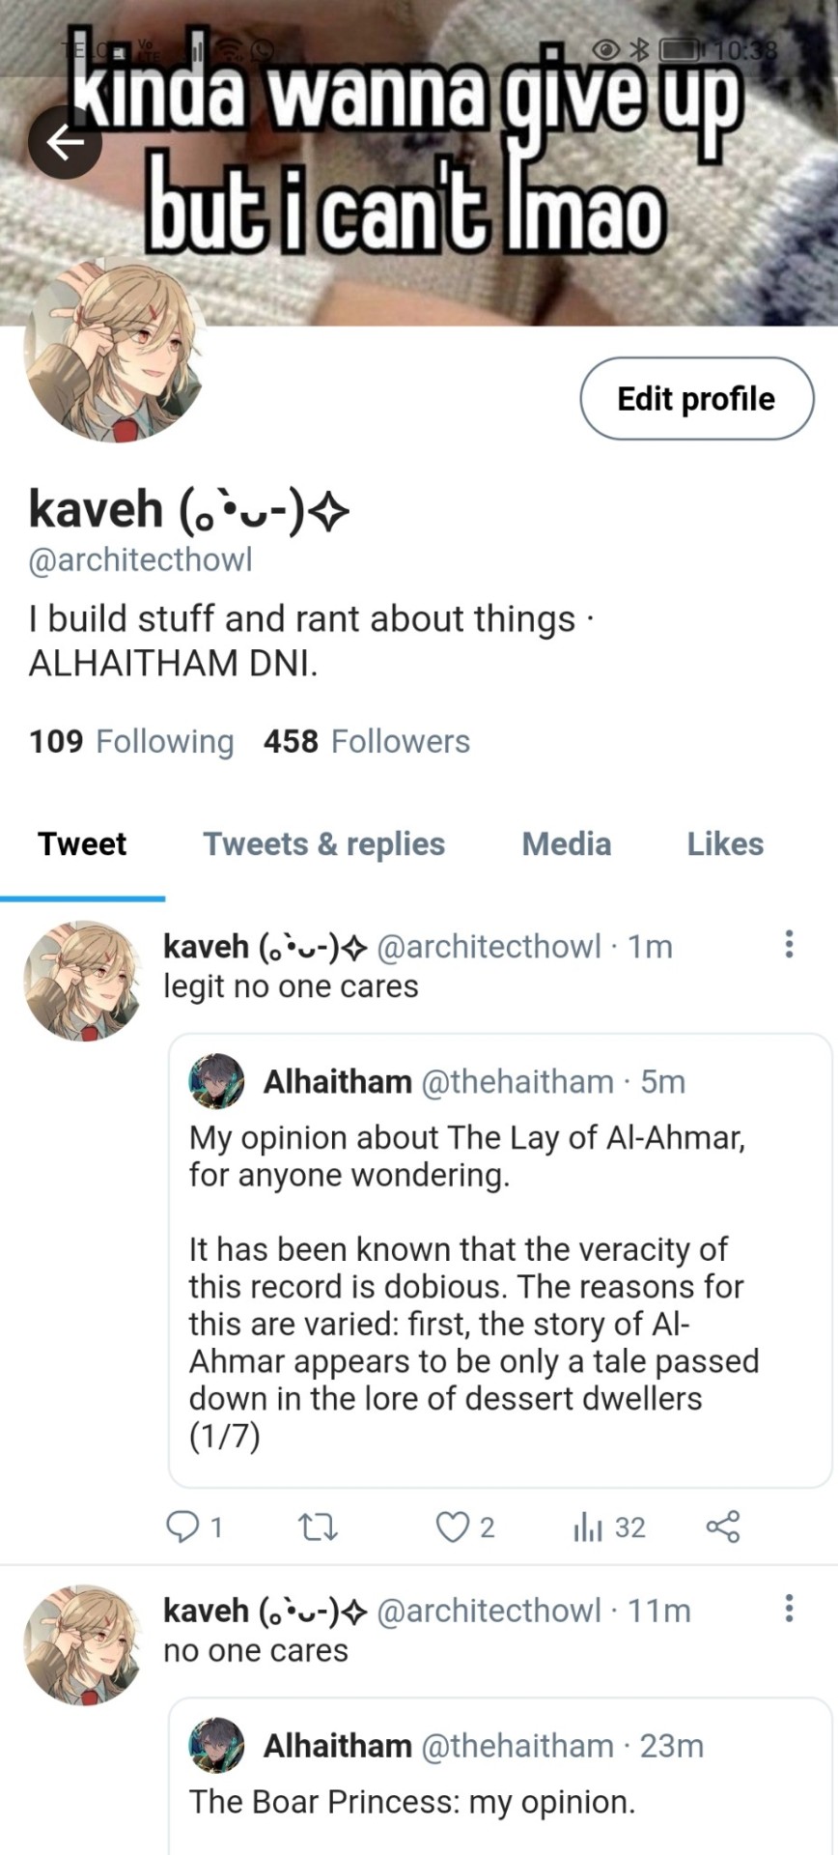838x1855 pixels.
Task: Open three-dot menu on the 1m tweet
Action: [789, 944]
